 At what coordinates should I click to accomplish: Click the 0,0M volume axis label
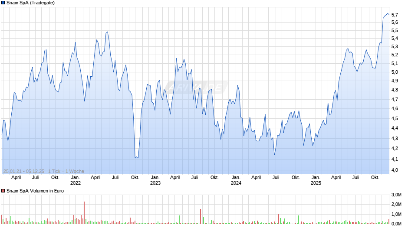click(x=396, y=224)
